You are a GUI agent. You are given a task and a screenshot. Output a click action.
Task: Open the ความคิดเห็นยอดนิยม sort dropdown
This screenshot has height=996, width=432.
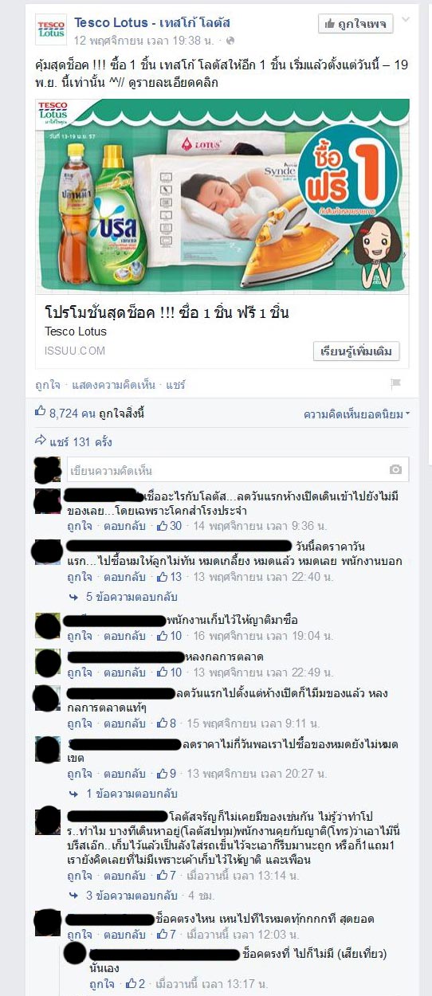356,414
